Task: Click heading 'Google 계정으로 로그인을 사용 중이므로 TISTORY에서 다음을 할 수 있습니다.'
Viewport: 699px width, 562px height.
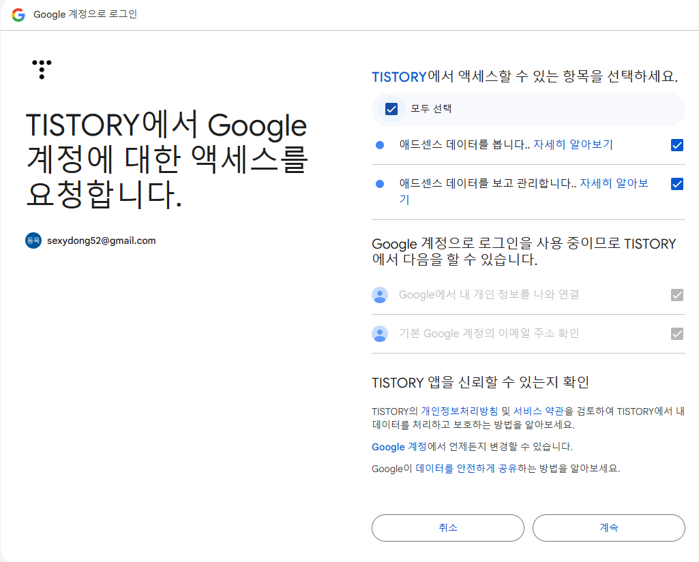Action: pos(524,251)
